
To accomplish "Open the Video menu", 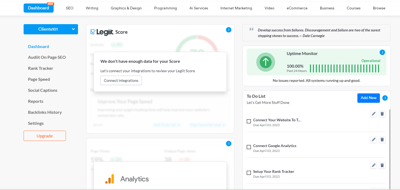I will tap(269, 8).
